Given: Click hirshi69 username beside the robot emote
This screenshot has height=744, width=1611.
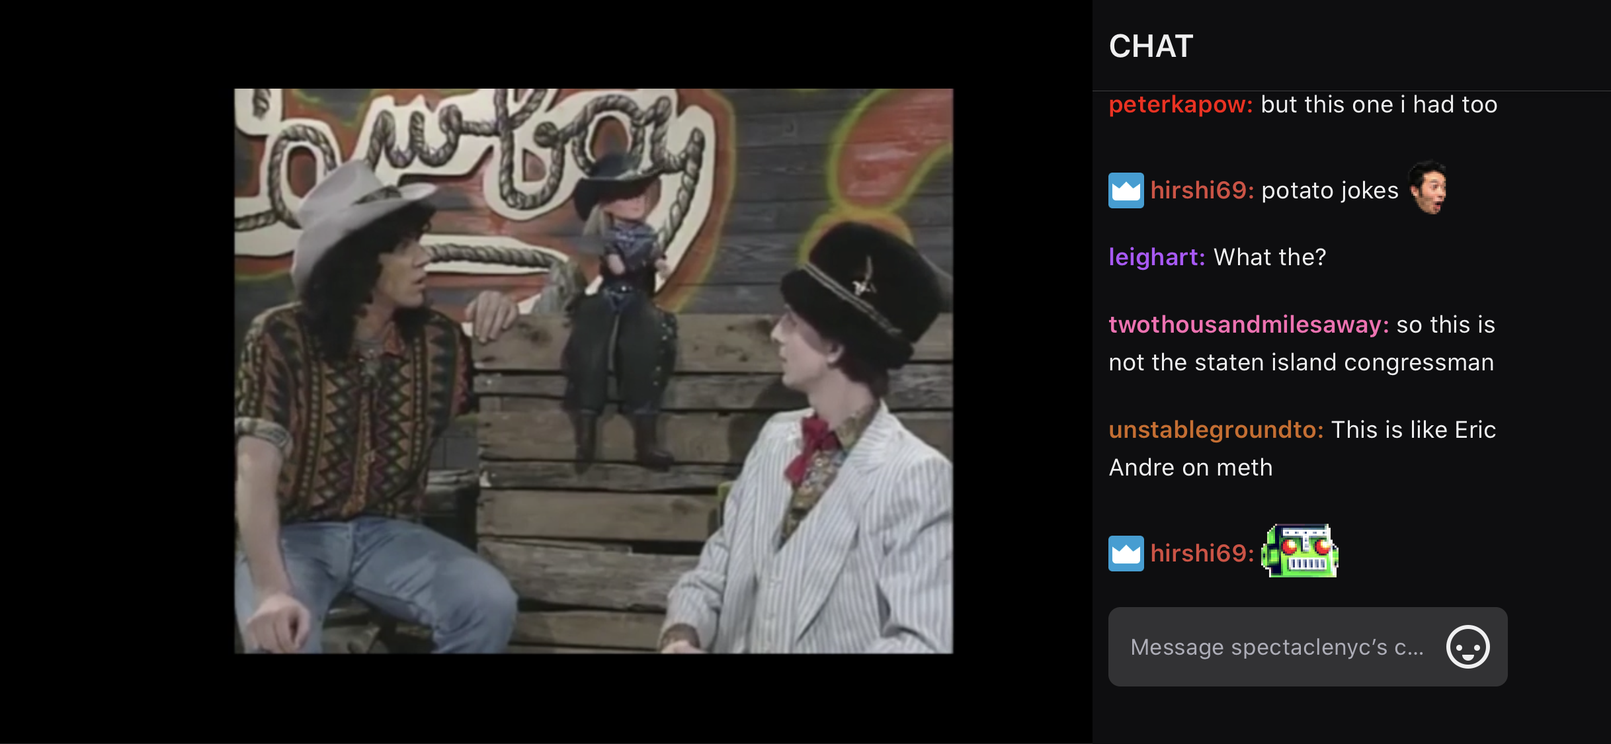Looking at the screenshot, I should click(1202, 553).
